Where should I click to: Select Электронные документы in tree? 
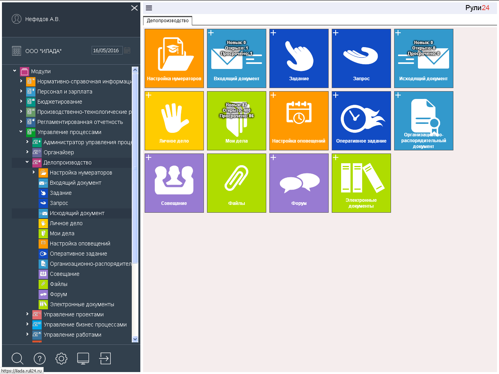tap(82, 304)
